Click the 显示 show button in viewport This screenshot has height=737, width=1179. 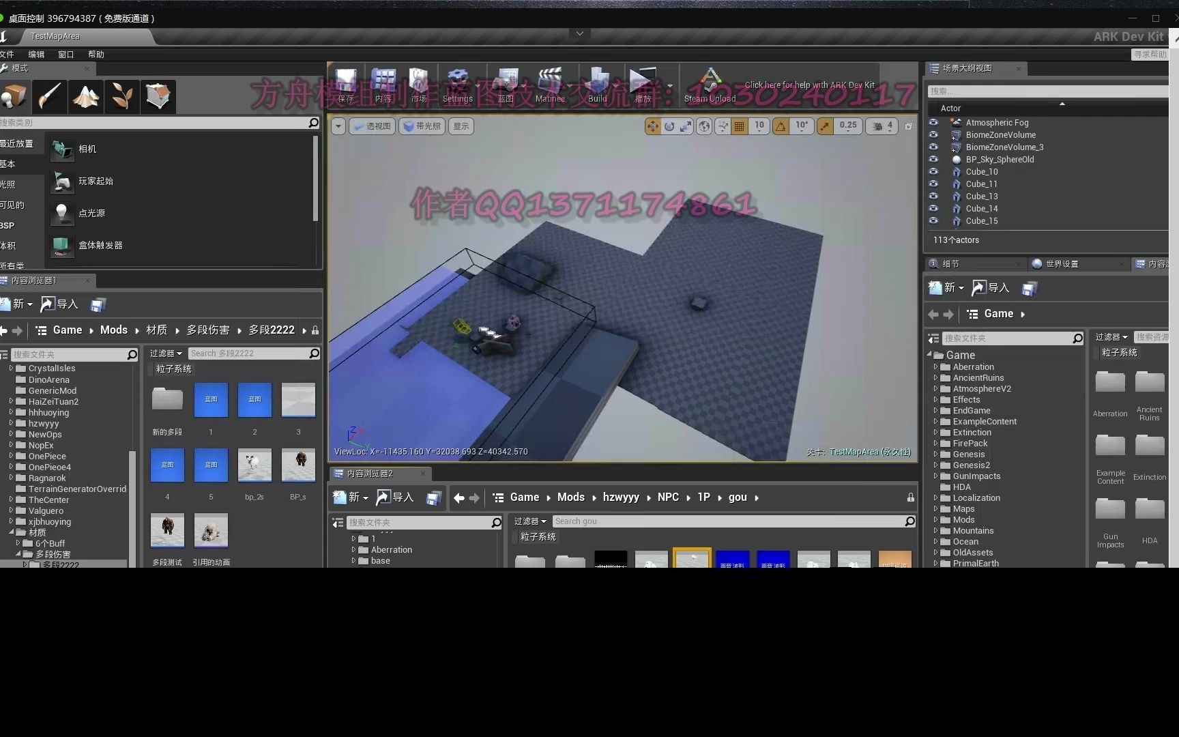(x=461, y=126)
